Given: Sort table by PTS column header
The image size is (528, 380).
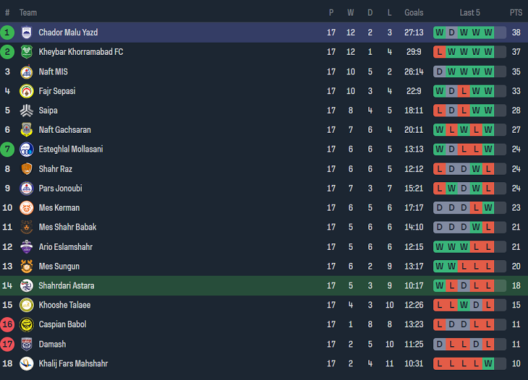Looking at the screenshot, I should (x=516, y=13).
